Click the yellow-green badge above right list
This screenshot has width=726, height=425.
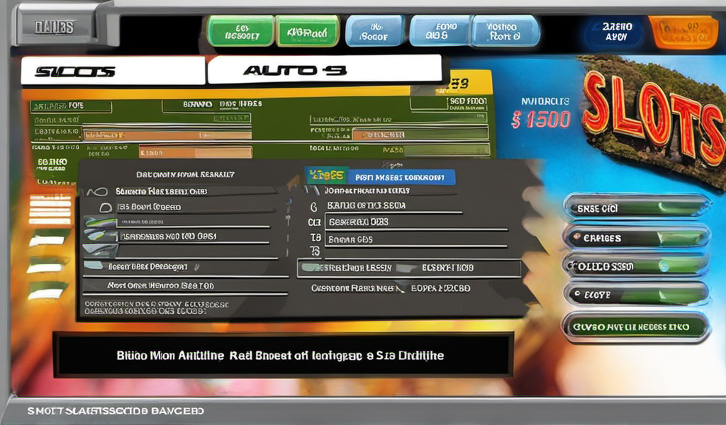click(x=326, y=176)
